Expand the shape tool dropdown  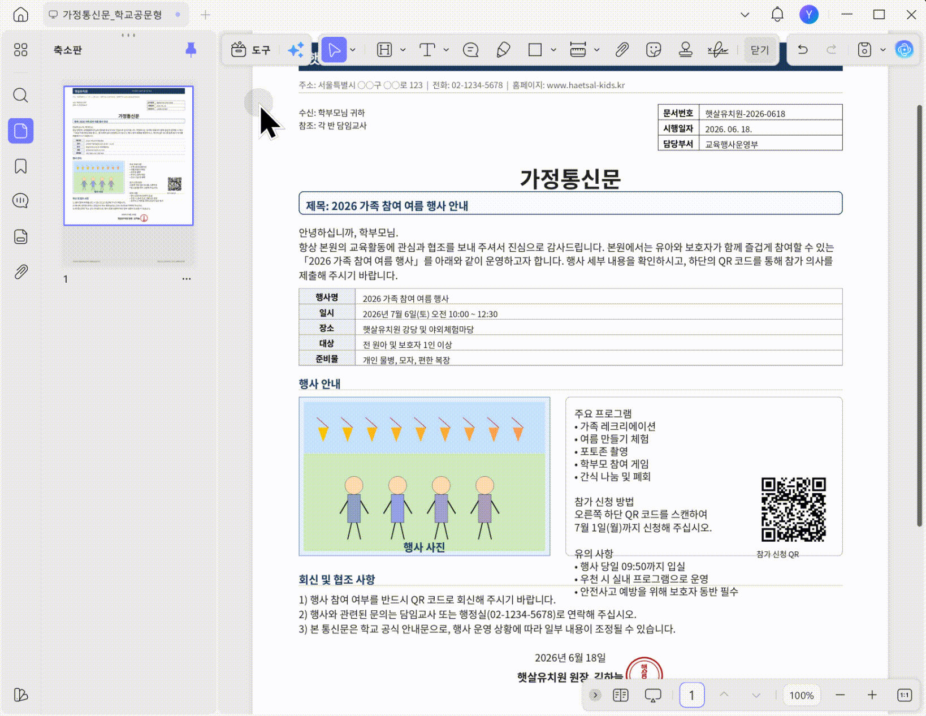[553, 50]
